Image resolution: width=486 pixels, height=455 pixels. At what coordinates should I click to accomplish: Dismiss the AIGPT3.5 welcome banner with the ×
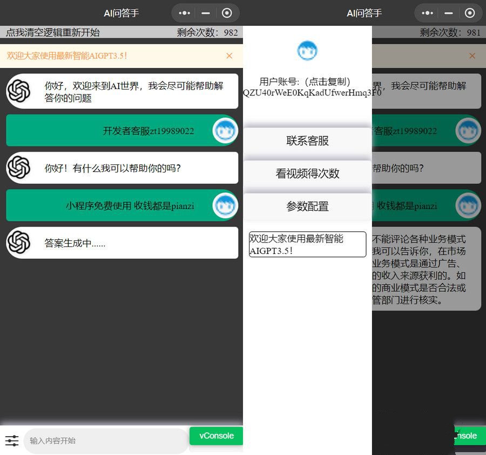point(229,56)
